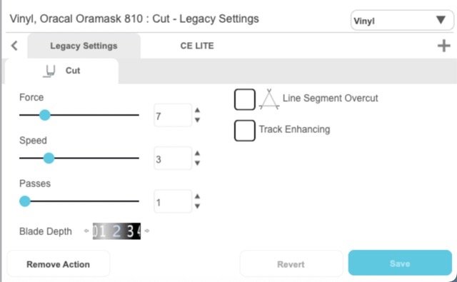Increase Speed value with up arrow
This screenshot has height=282, width=457.
click(x=197, y=153)
